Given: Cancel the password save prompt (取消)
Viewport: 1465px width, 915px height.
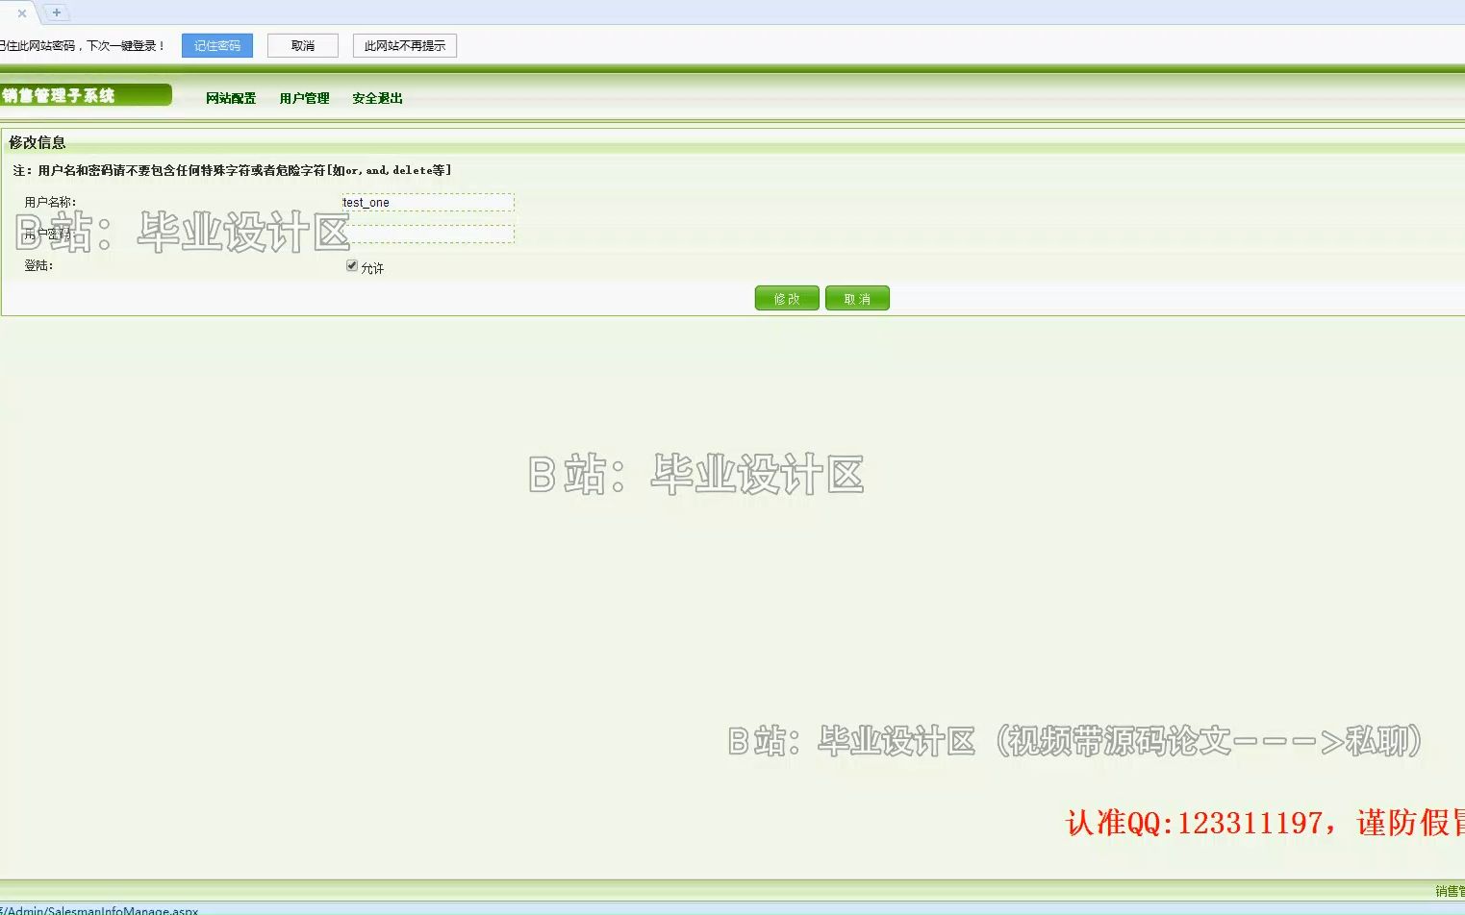Looking at the screenshot, I should click(x=303, y=46).
